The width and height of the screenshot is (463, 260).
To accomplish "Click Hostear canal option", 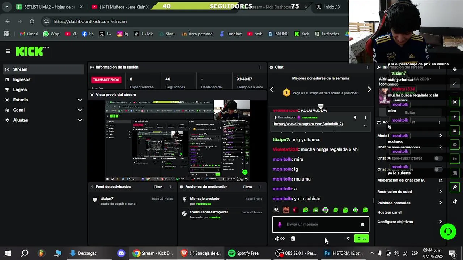I will (389, 212).
